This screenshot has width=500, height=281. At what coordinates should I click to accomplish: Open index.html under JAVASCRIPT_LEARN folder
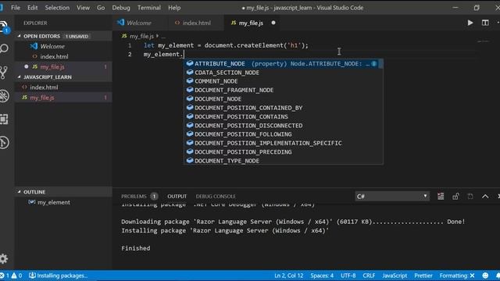pyautogui.click(x=64, y=87)
